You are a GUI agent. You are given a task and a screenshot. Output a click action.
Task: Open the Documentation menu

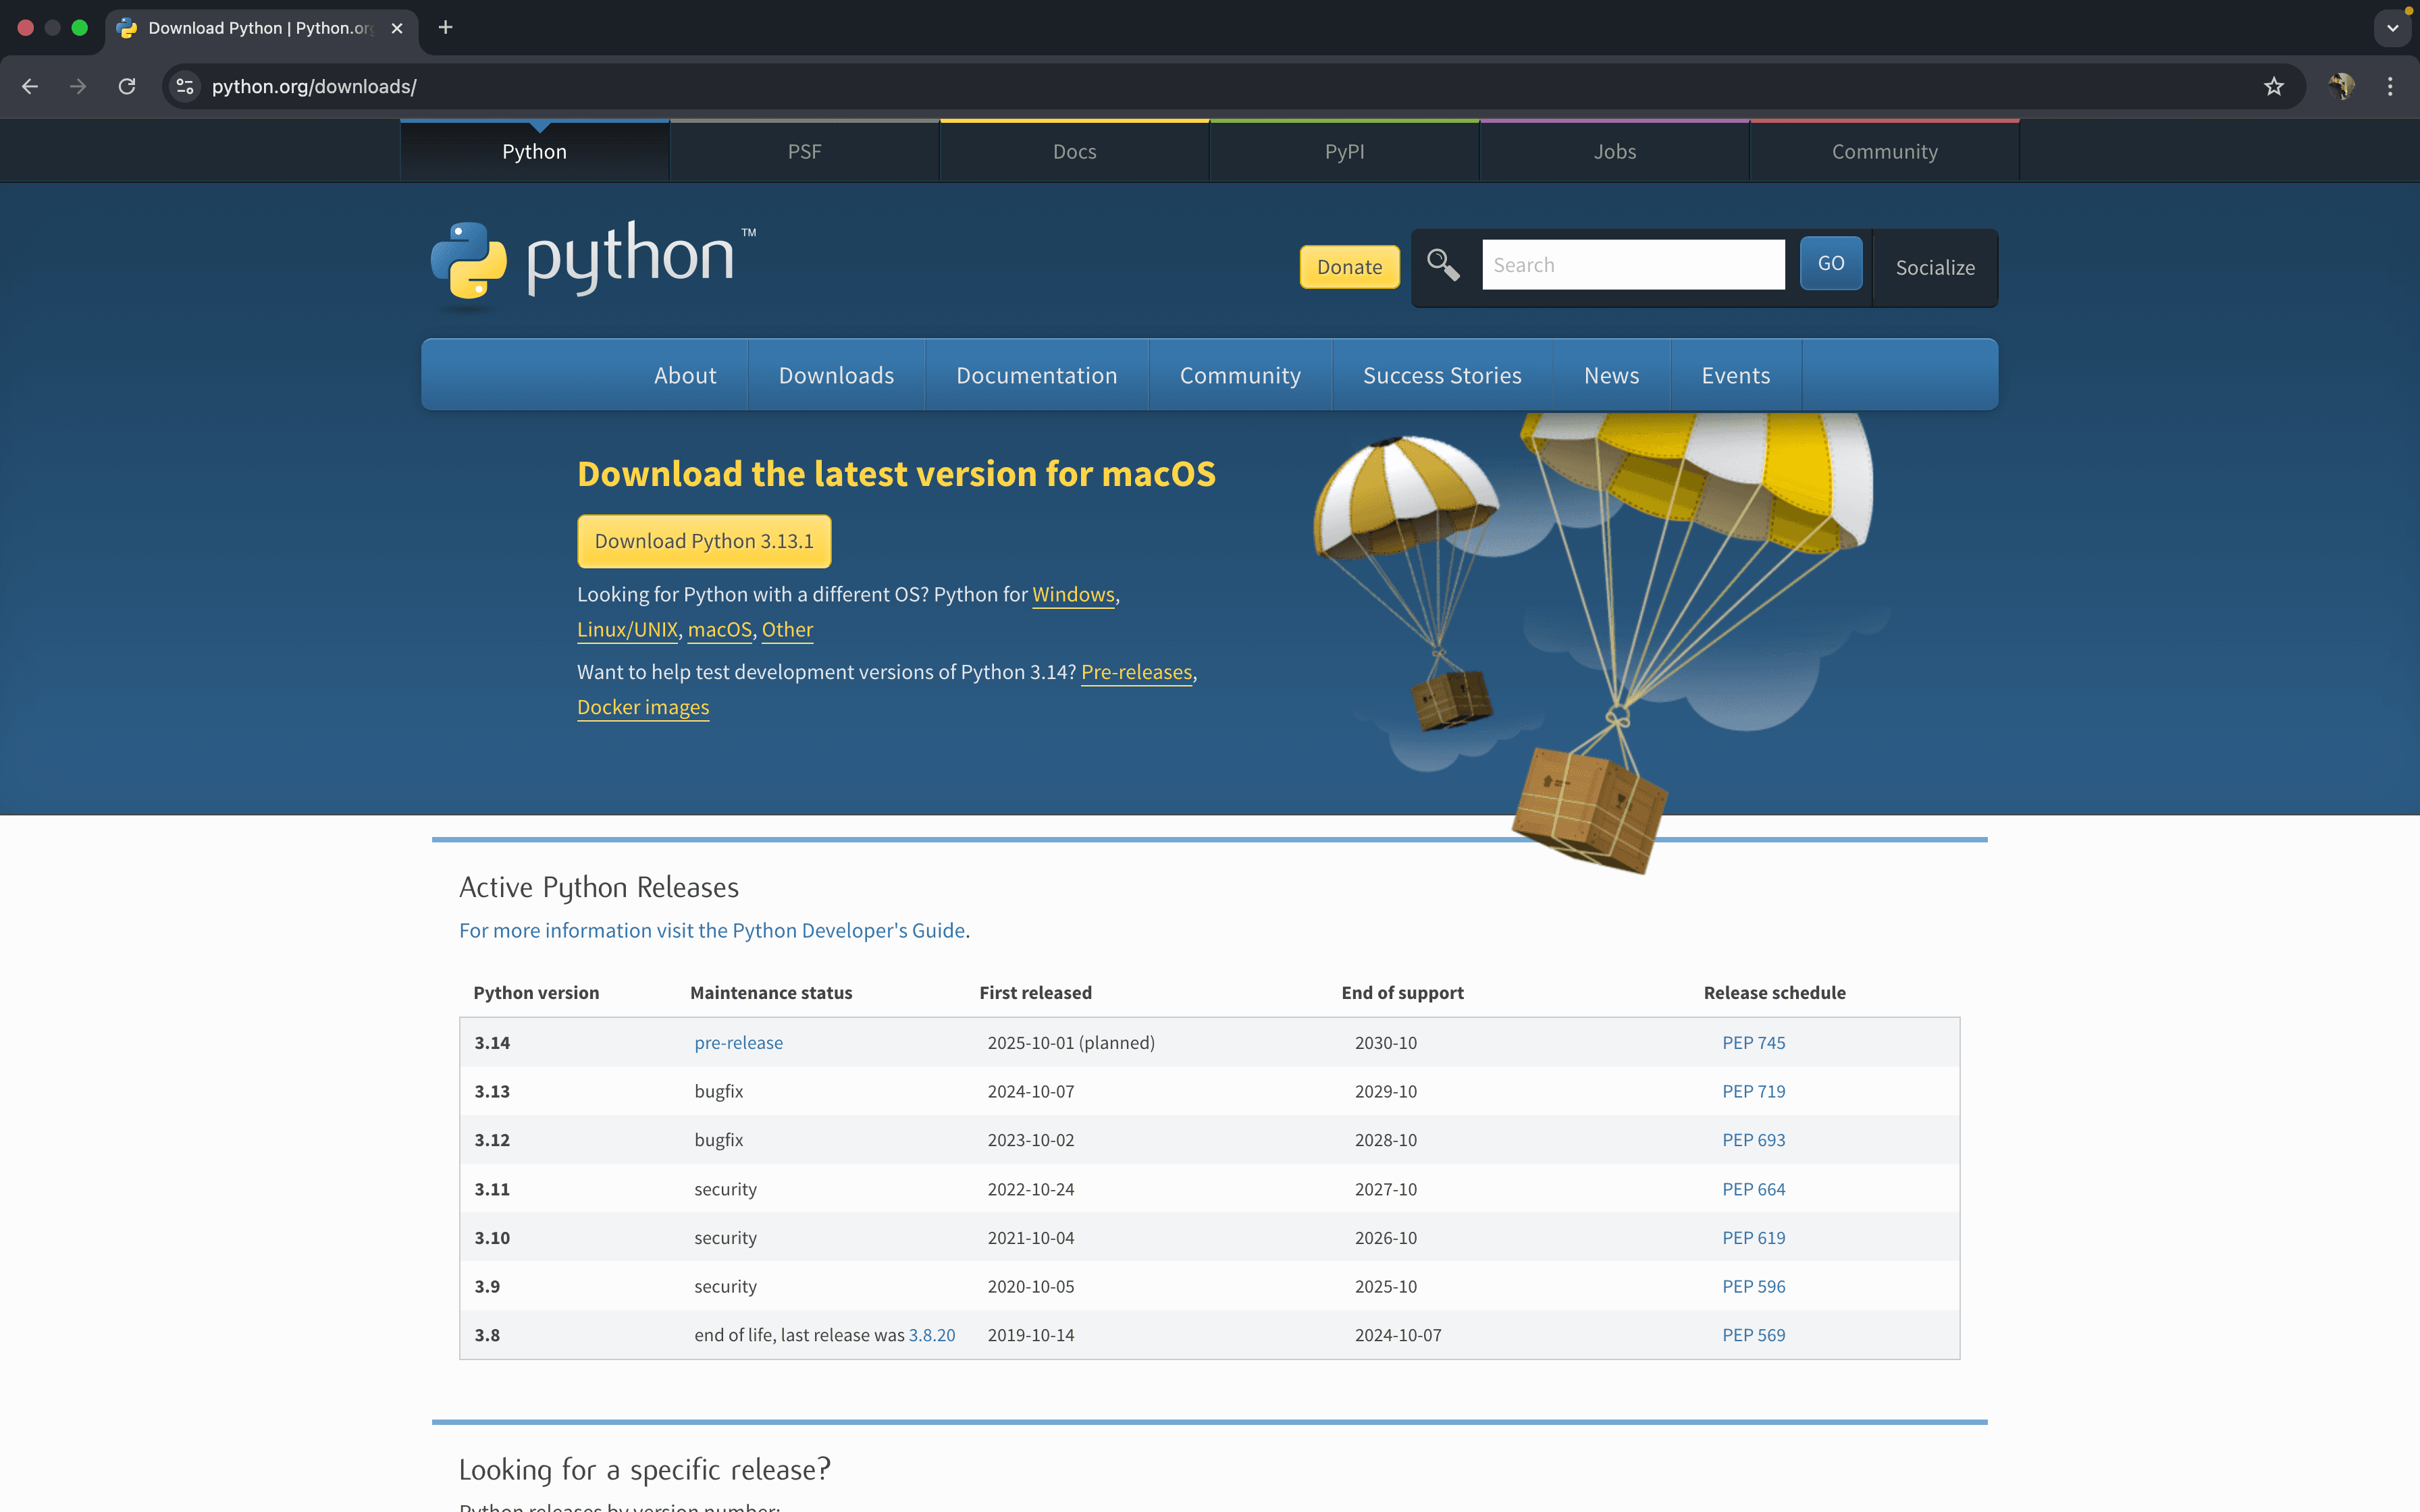coord(1036,375)
